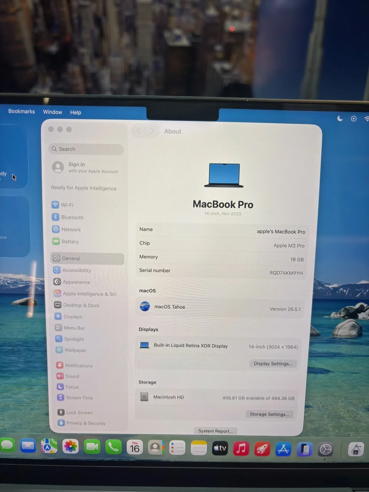369x492 pixels.
Task: Click Built-in Liquid Retina XDR Display
Action: tap(191, 346)
